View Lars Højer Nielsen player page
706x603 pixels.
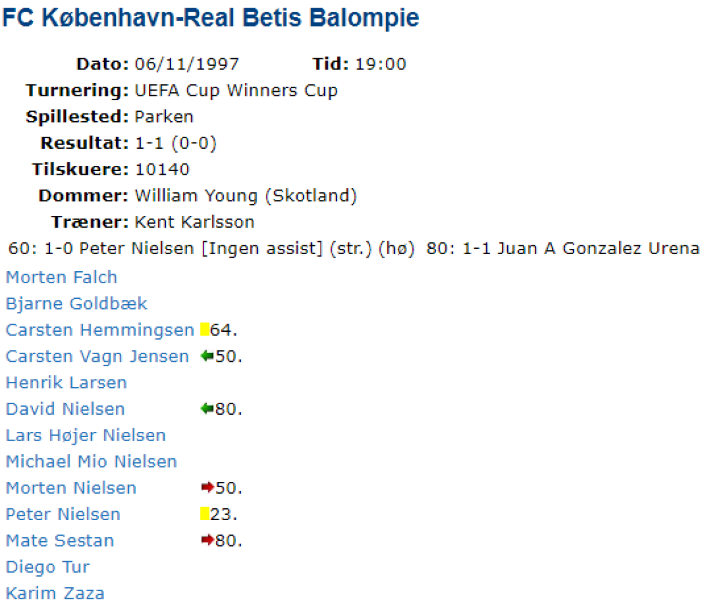[x=86, y=435]
